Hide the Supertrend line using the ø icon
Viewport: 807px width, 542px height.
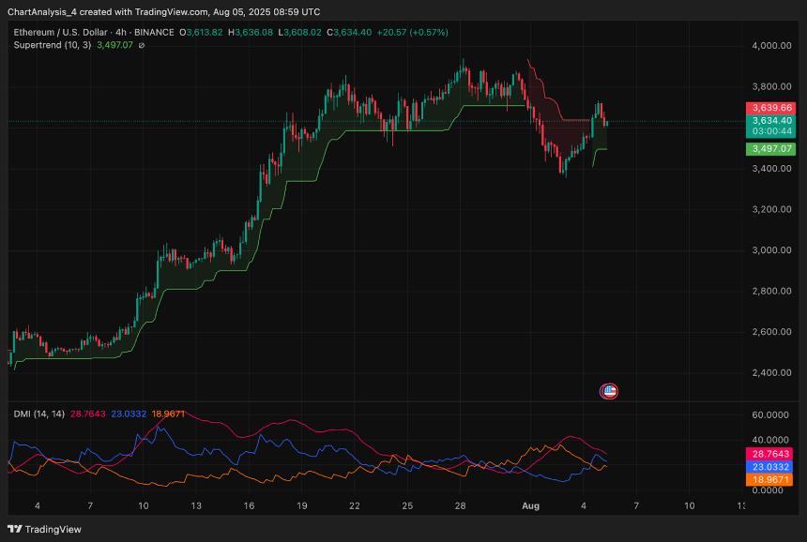click(x=141, y=45)
